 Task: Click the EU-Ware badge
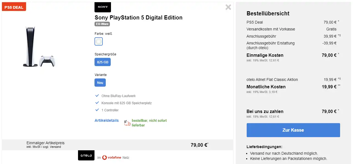click(x=102, y=24)
